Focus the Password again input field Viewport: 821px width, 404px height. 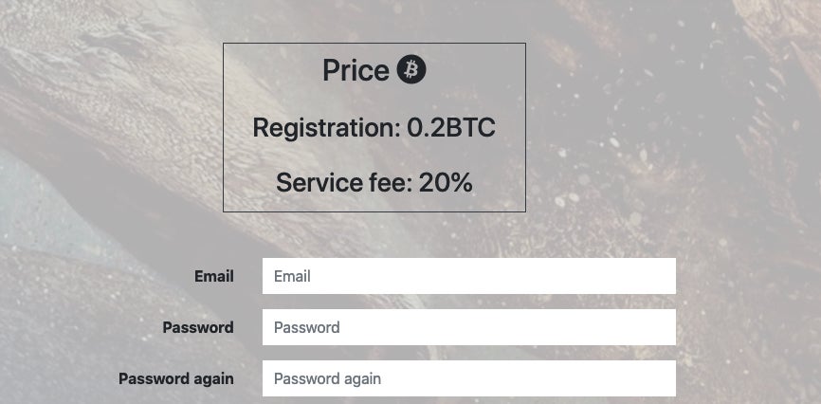[x=468, y=378]
